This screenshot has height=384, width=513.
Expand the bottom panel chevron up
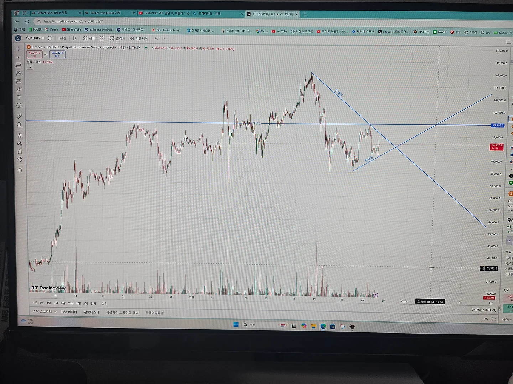click(x=486, y=319)
